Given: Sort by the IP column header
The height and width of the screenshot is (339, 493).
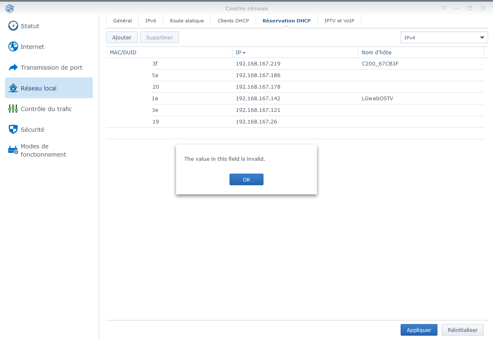Looking at the screenshot, I should [240, 53].
